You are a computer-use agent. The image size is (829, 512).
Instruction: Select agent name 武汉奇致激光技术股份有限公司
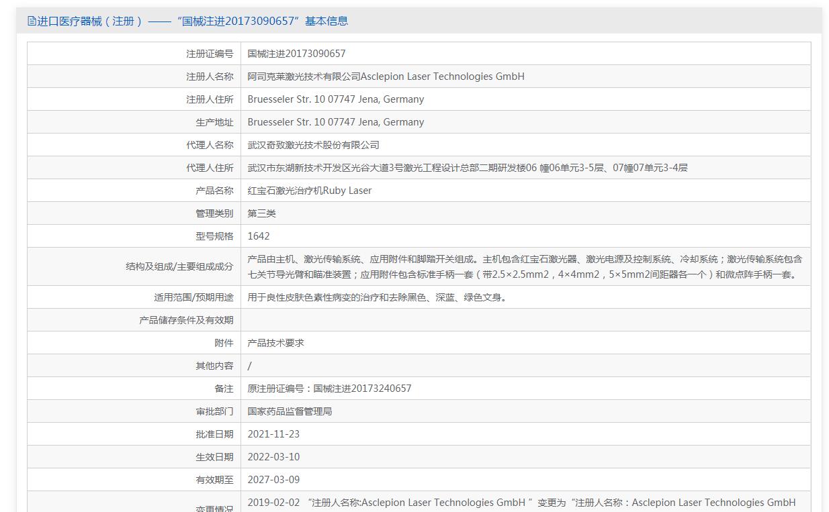pyautogui.click(x=313, y=145)
